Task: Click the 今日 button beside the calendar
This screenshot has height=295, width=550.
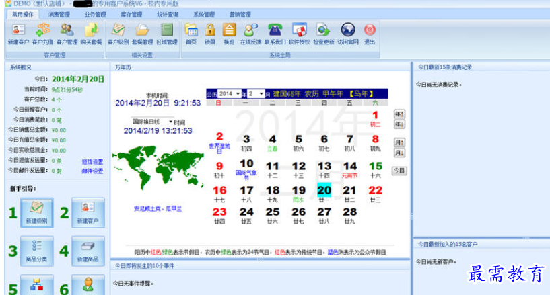Action: point(399,171)
